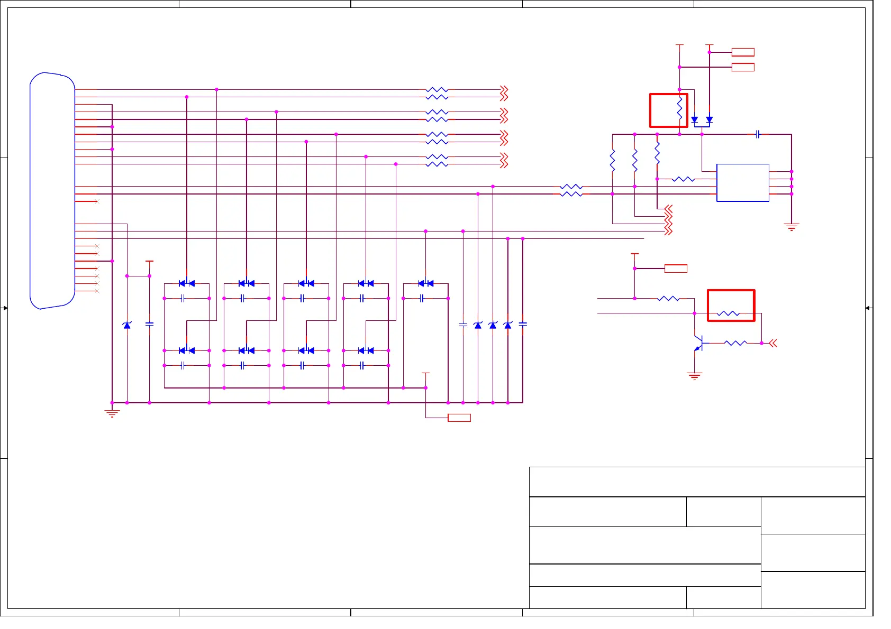Click the rightmost capacitor in the zener group
This screenshot has width=891, height=629.
[x=523, y=324]
